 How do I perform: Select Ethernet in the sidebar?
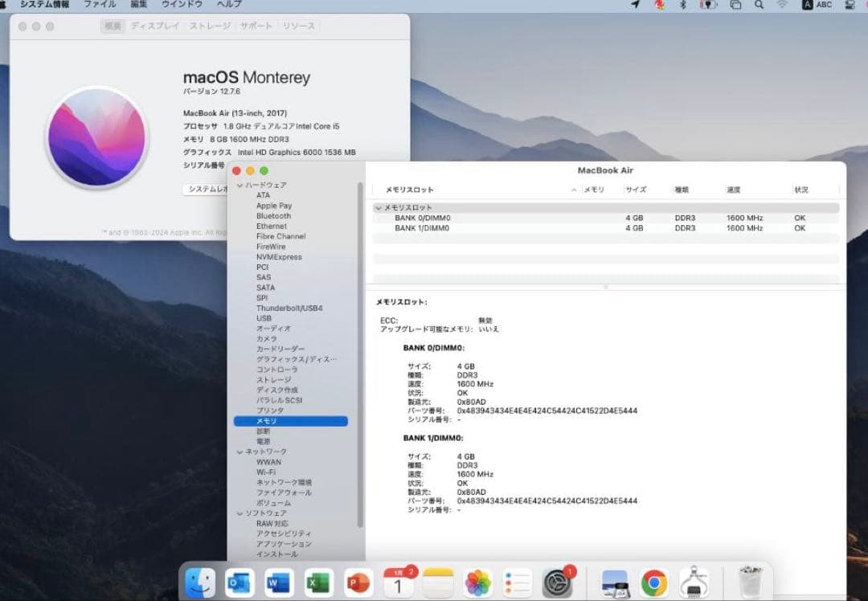pyautogui.click(x=272, y=227)
